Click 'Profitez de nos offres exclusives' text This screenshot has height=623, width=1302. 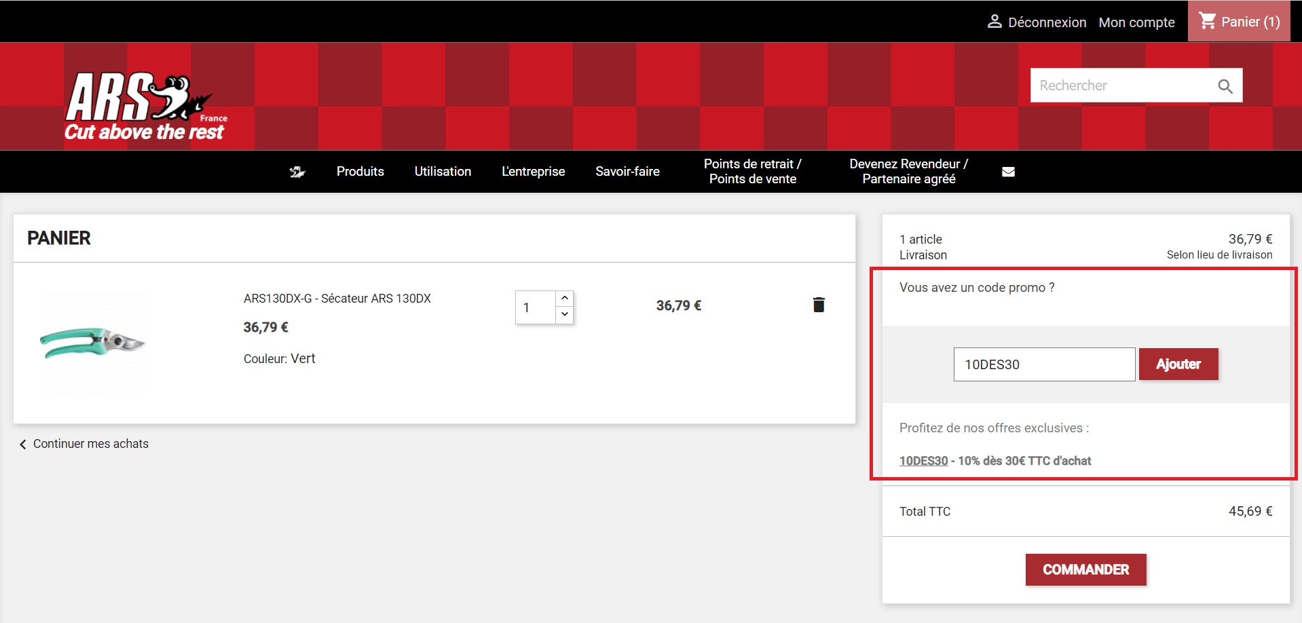pos(994,428)
